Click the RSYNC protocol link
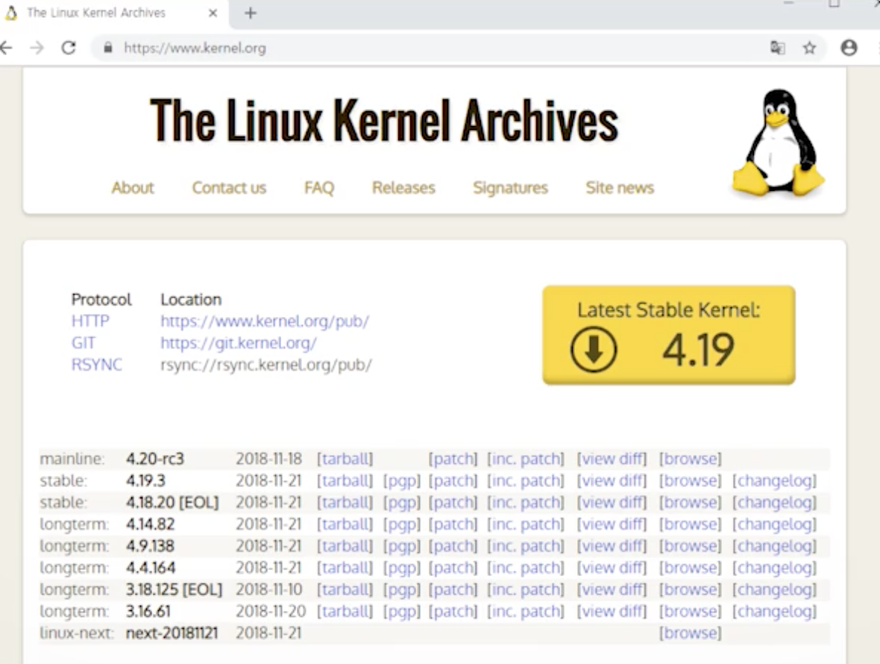This screenshot has width=880, height=664. pos(96,365)
